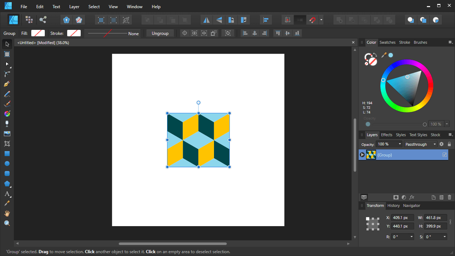This screenshot has width=455, height=256.
Task: Click the Add boolean operation icon
Action: point(339,20)
